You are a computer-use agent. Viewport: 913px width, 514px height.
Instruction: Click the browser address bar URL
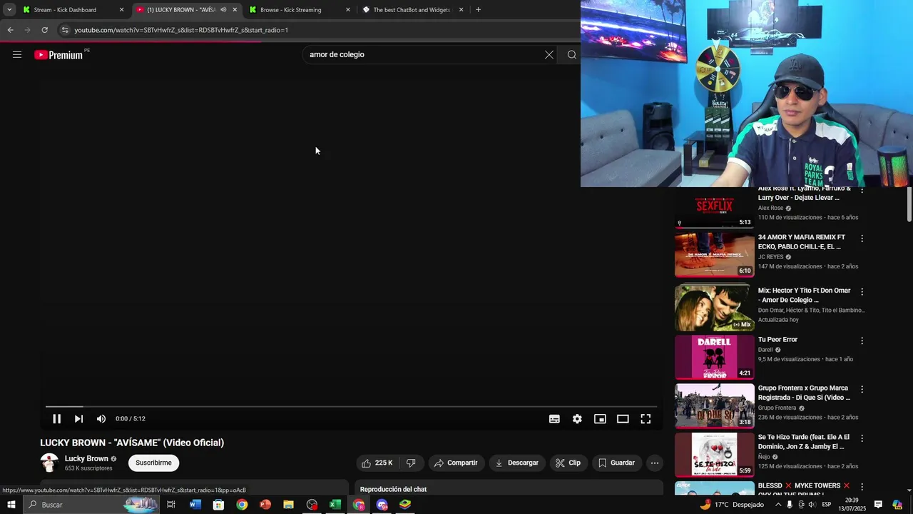click(x=181, y=30)
